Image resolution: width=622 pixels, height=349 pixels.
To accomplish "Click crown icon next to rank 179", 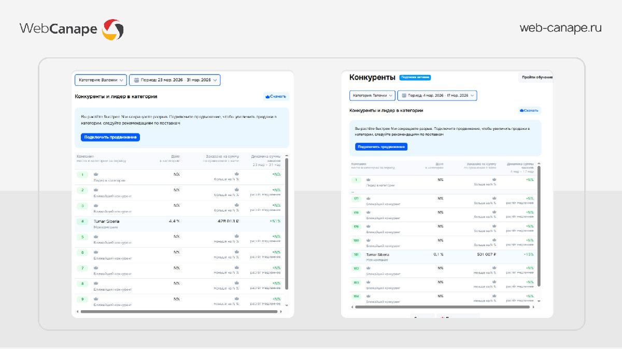I will tap(369, 226).
